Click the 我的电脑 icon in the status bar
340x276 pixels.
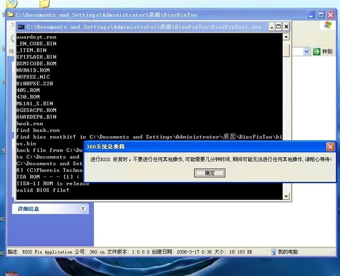273,252
